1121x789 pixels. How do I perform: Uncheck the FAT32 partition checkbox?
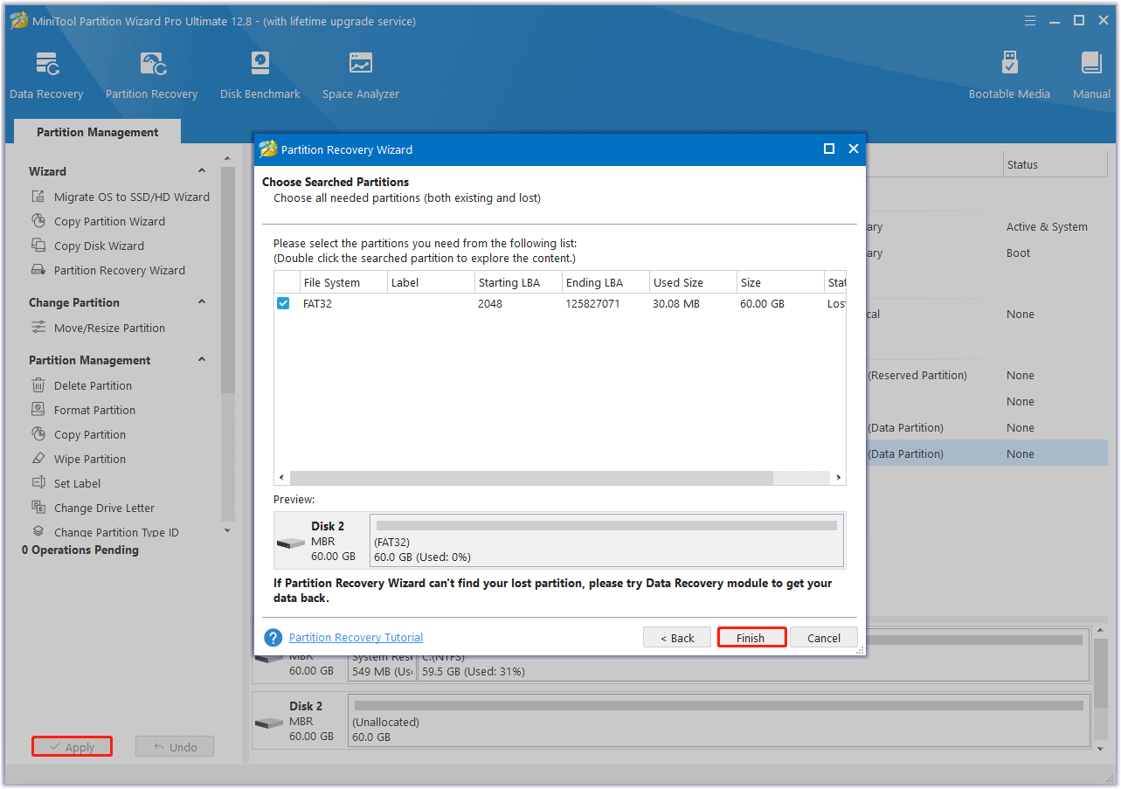[x=283, y=304]
